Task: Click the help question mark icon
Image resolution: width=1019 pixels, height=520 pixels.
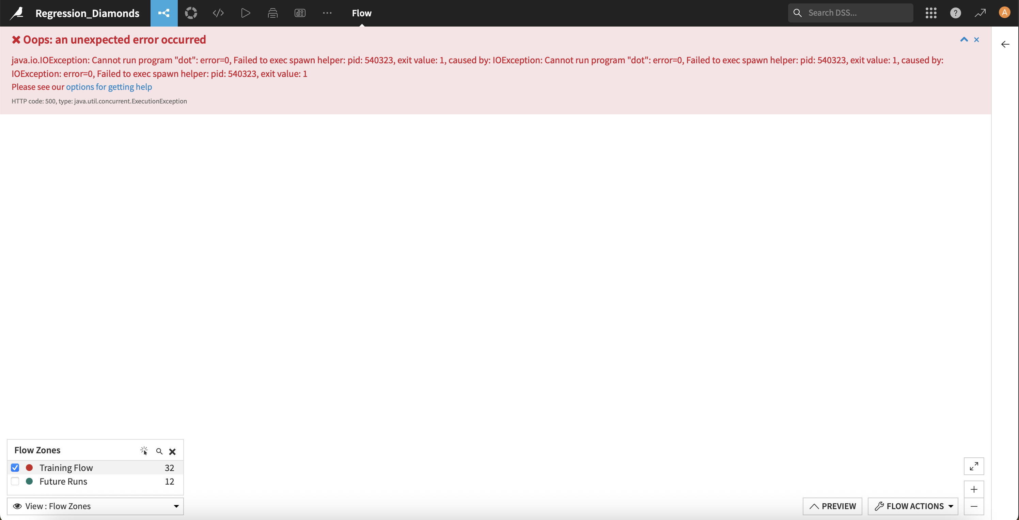Action: point(955,13)
